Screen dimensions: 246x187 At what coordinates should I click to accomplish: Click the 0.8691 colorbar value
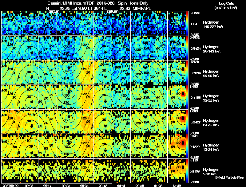(195, 62)
